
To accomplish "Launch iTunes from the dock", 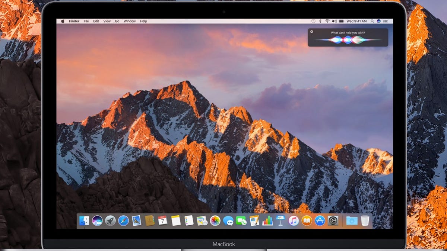I will pyautogui.click(x=294, y=221).
